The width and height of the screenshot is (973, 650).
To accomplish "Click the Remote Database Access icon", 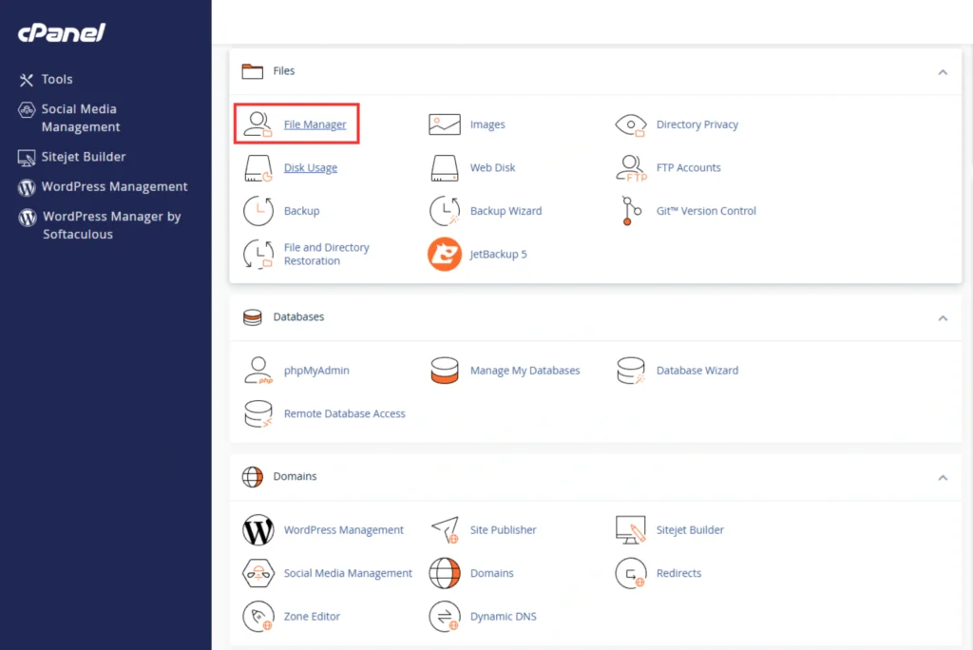I will click(x=258, y=413).
